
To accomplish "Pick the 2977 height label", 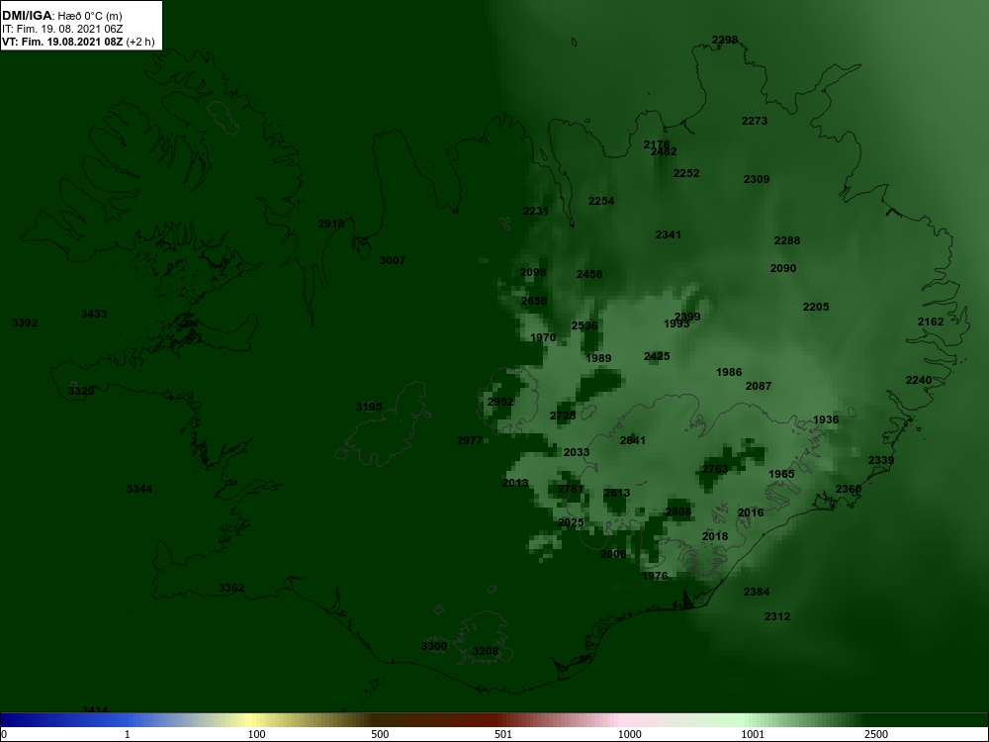I will click(x=469, y=440).
